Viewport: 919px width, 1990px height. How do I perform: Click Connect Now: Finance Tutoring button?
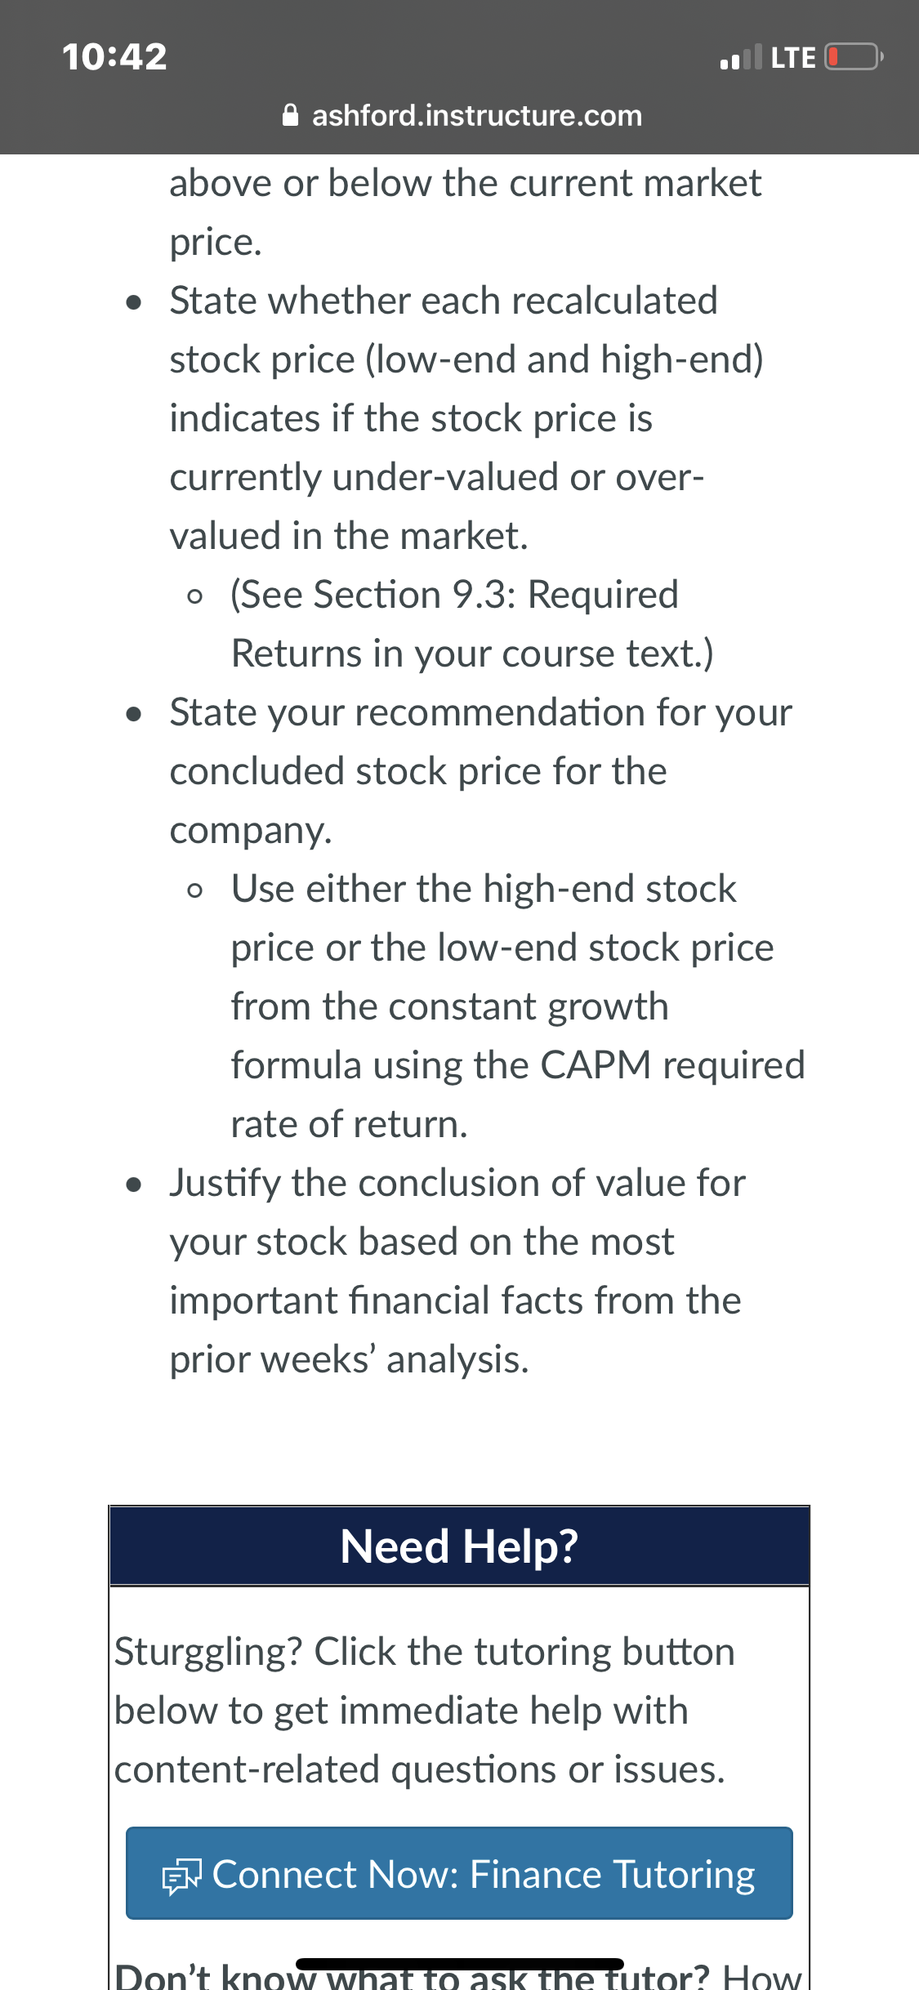(459, 1873)
